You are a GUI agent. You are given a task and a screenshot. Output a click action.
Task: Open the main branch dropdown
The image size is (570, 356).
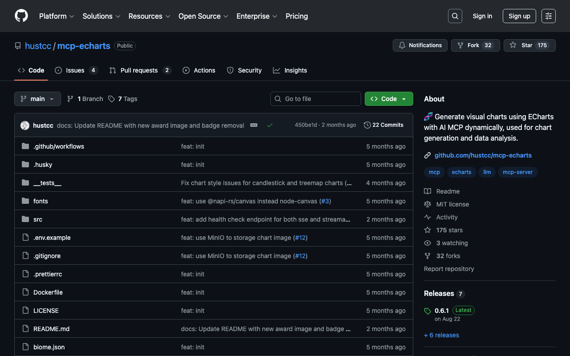pos(37,99)
